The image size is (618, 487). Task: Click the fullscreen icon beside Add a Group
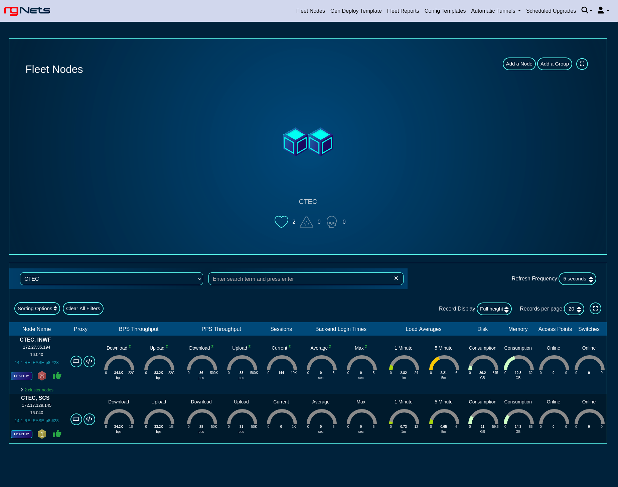tap(582, 64)
